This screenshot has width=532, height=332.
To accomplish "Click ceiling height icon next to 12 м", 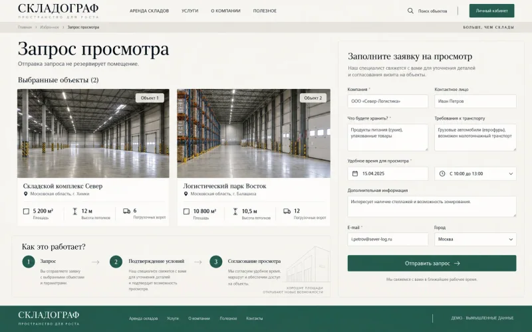I will 75,211.
